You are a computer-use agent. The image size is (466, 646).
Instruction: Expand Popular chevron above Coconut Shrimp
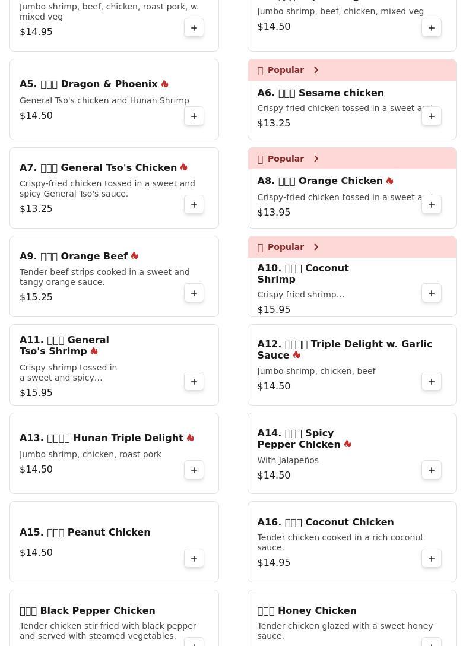click(x=316, y=247)
